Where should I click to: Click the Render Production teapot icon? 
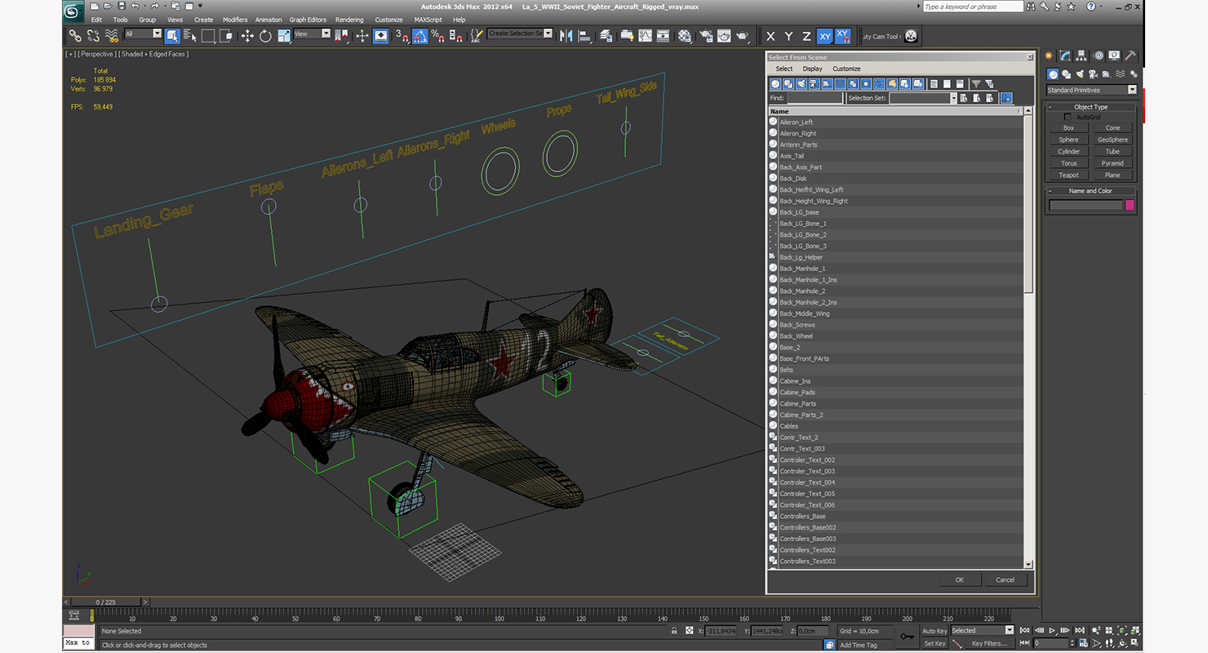point(742,36)
